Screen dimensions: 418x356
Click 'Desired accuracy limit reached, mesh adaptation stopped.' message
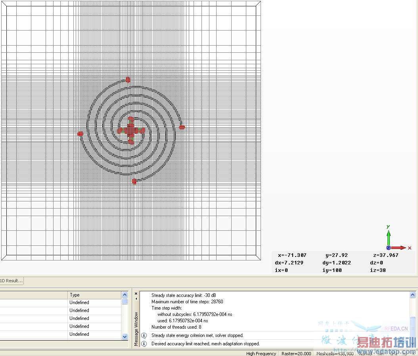click(205, 343)
